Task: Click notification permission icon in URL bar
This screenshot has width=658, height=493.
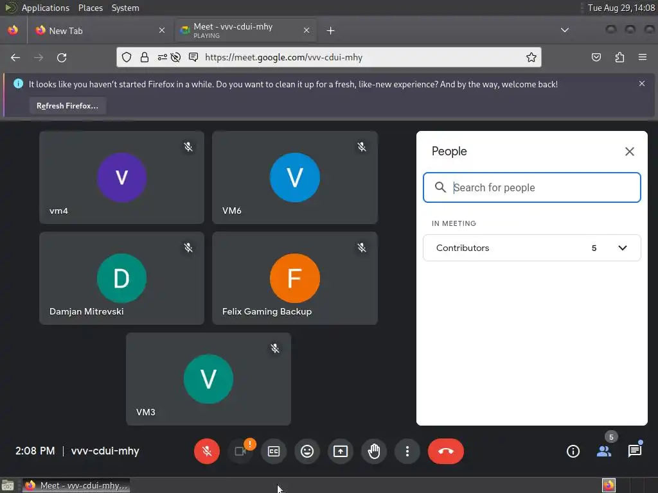Action: [193, 57]
